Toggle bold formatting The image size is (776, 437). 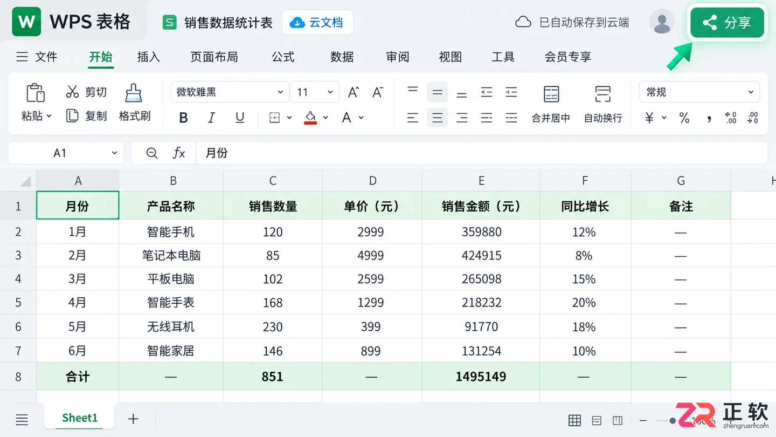point(183,118)
